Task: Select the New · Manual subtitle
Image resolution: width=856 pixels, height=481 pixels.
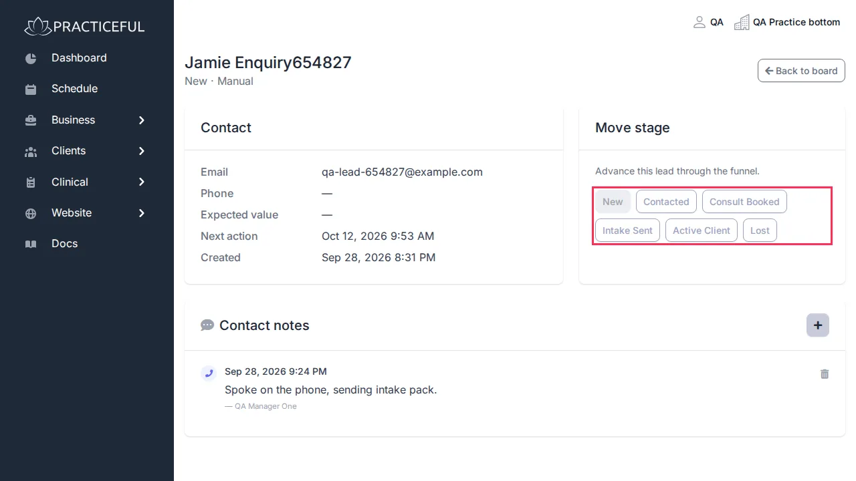Action: coord(219,82)
